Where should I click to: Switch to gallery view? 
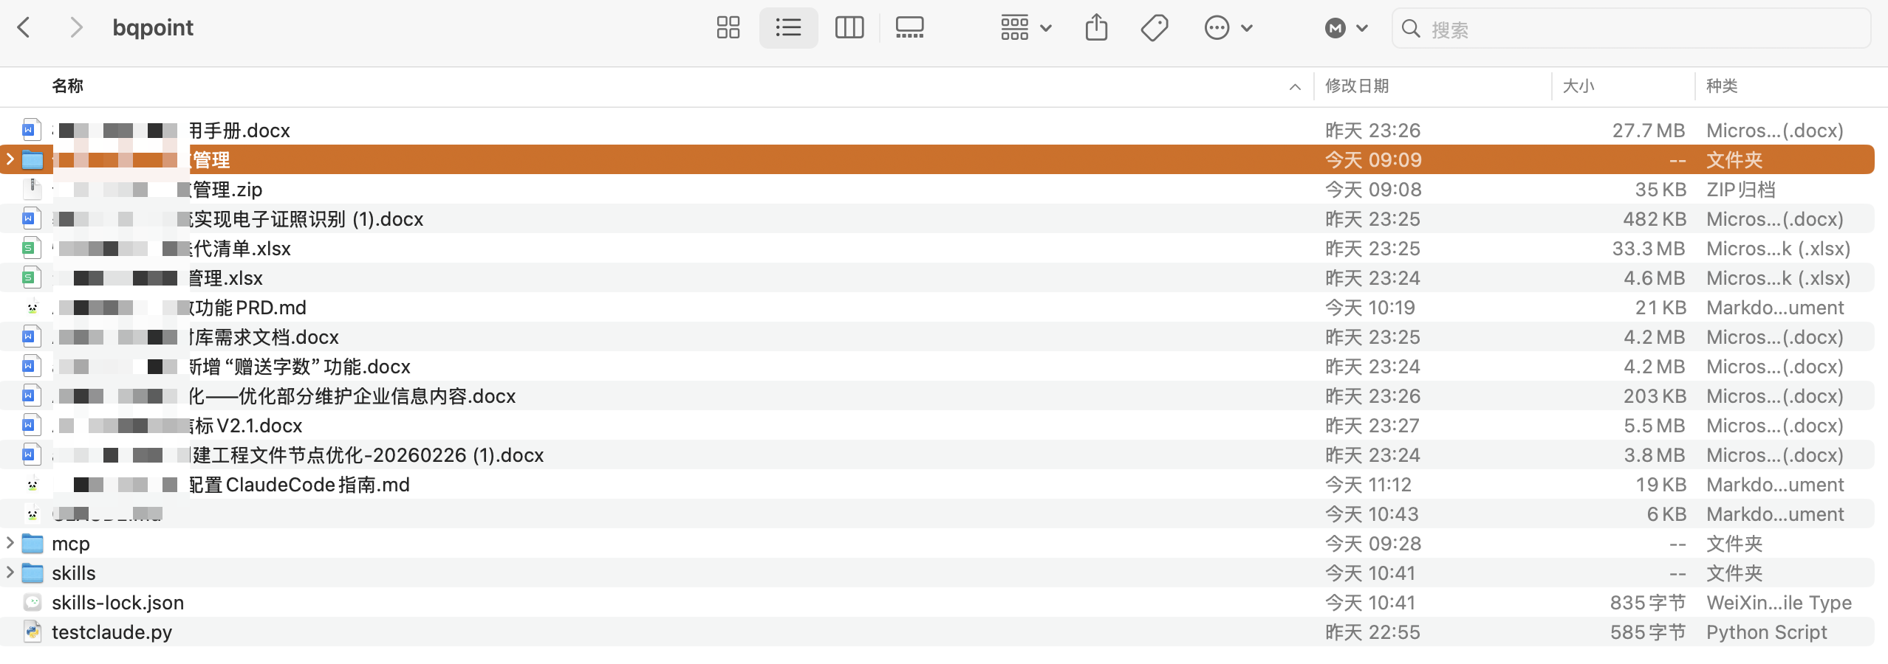pos(909,28)
